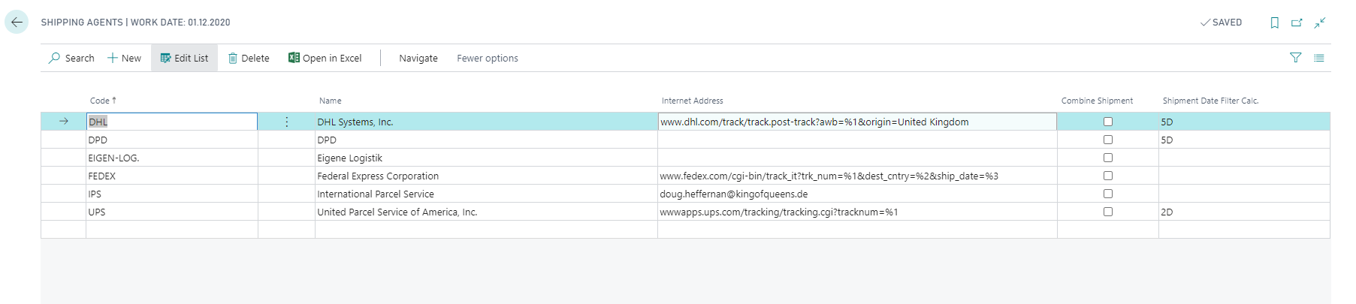The height and width of the screenshot is (304, 1356).
Task: Click the Combine Shipment column header
Action: pyautogui.click(x=1097, y=101)
